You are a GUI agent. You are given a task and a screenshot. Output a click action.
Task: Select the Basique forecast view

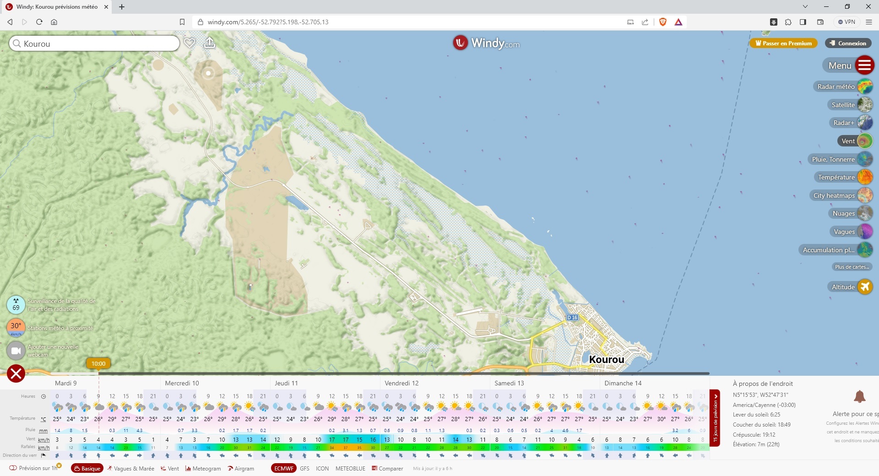[87, 468]
